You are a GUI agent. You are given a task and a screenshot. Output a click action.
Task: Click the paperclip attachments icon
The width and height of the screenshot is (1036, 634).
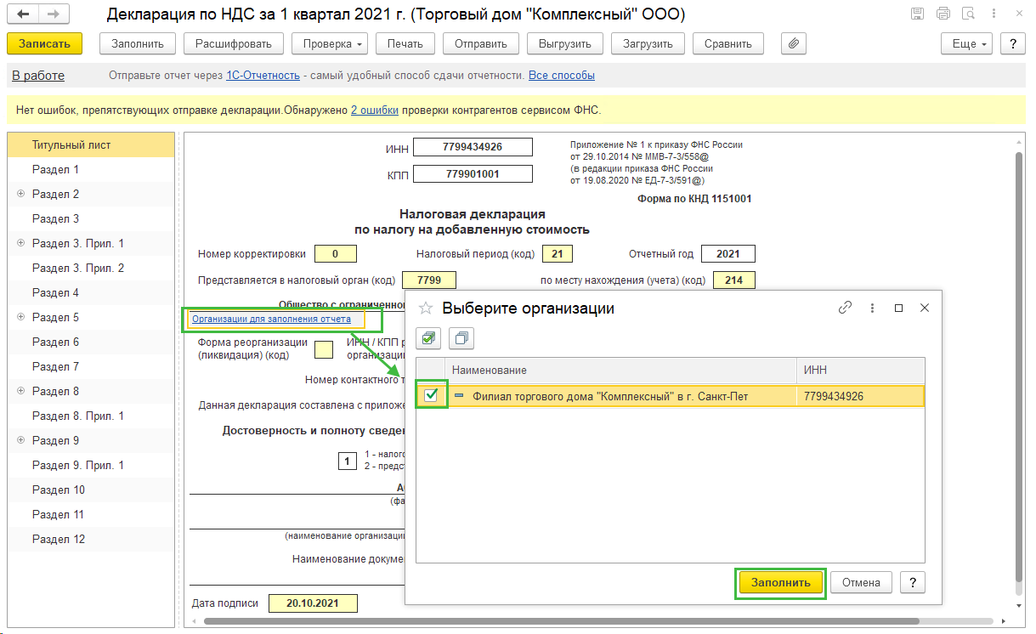pyautogui.click(x=793, y=43)
